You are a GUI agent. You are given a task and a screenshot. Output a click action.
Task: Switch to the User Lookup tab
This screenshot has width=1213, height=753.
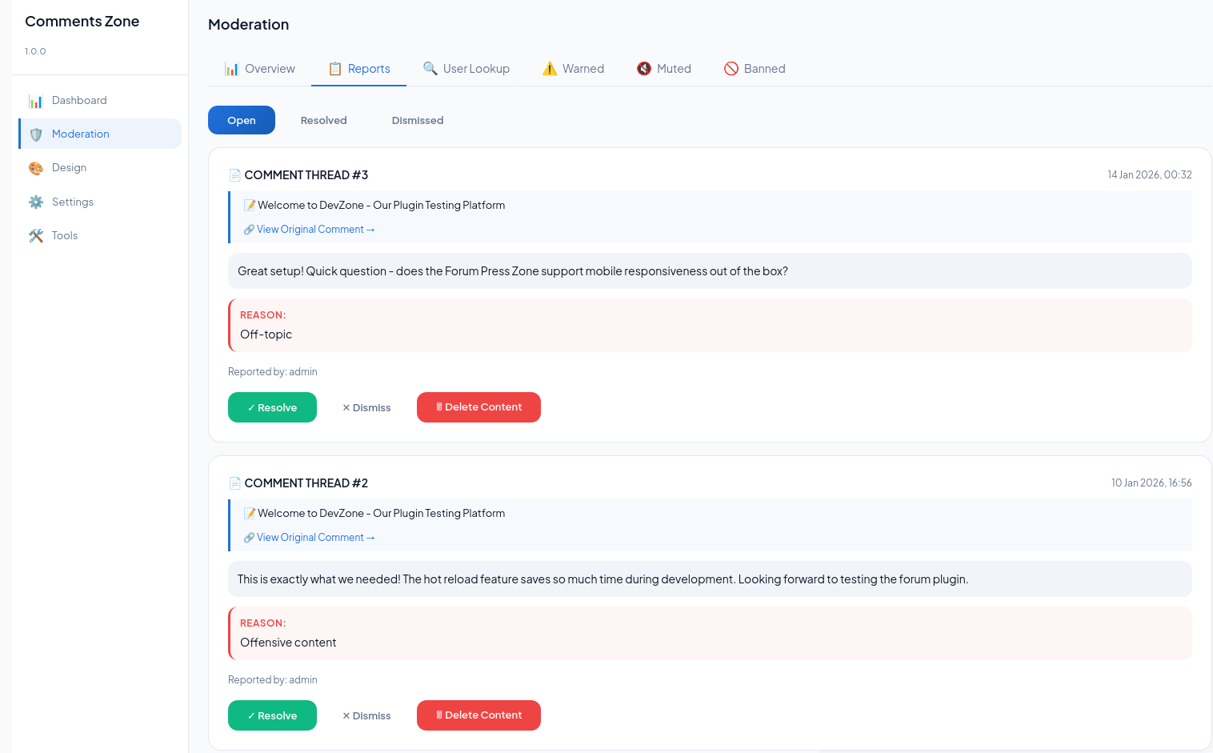coord(466,69)
